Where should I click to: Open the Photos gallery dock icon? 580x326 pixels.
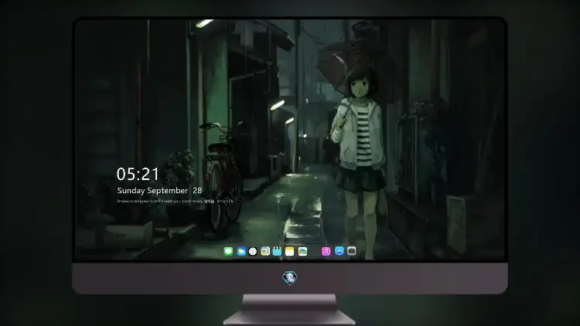pos(302,251)
